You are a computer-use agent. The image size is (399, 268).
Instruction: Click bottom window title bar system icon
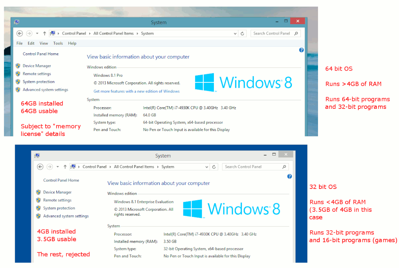click(x=37, y=155)
